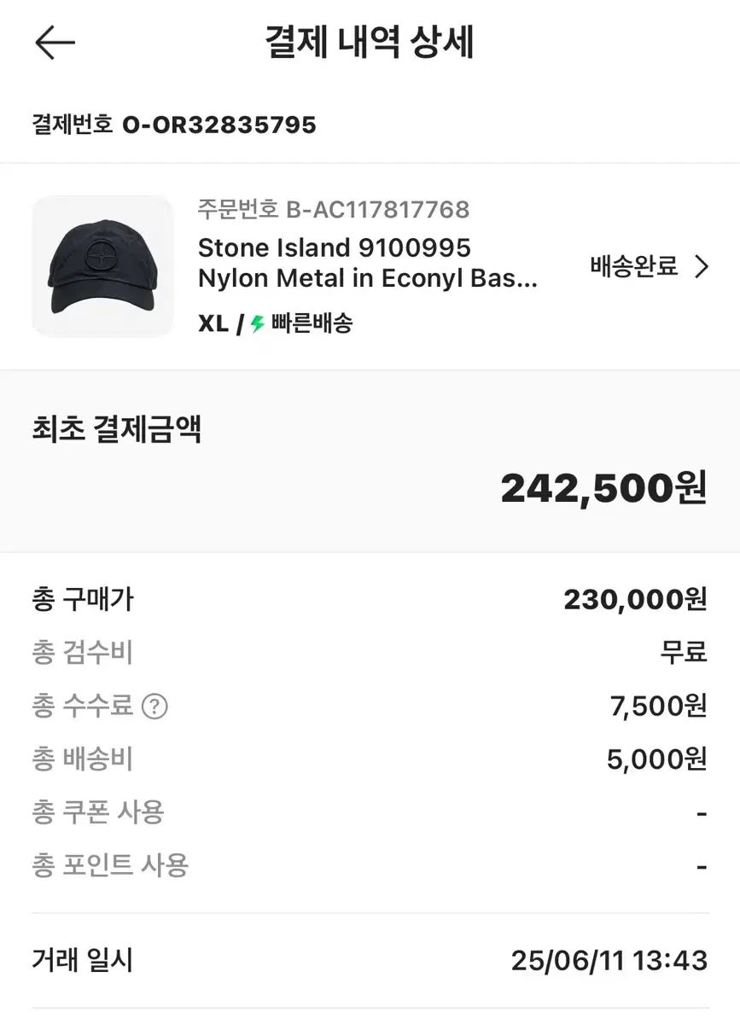Tap the 총 구매가 row label

click(x=83, y=600)
